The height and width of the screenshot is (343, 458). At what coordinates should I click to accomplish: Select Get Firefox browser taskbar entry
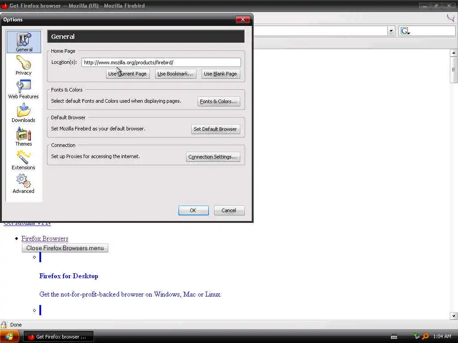point(58,337)
